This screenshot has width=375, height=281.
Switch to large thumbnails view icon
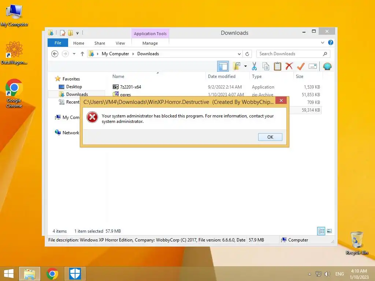329,231
